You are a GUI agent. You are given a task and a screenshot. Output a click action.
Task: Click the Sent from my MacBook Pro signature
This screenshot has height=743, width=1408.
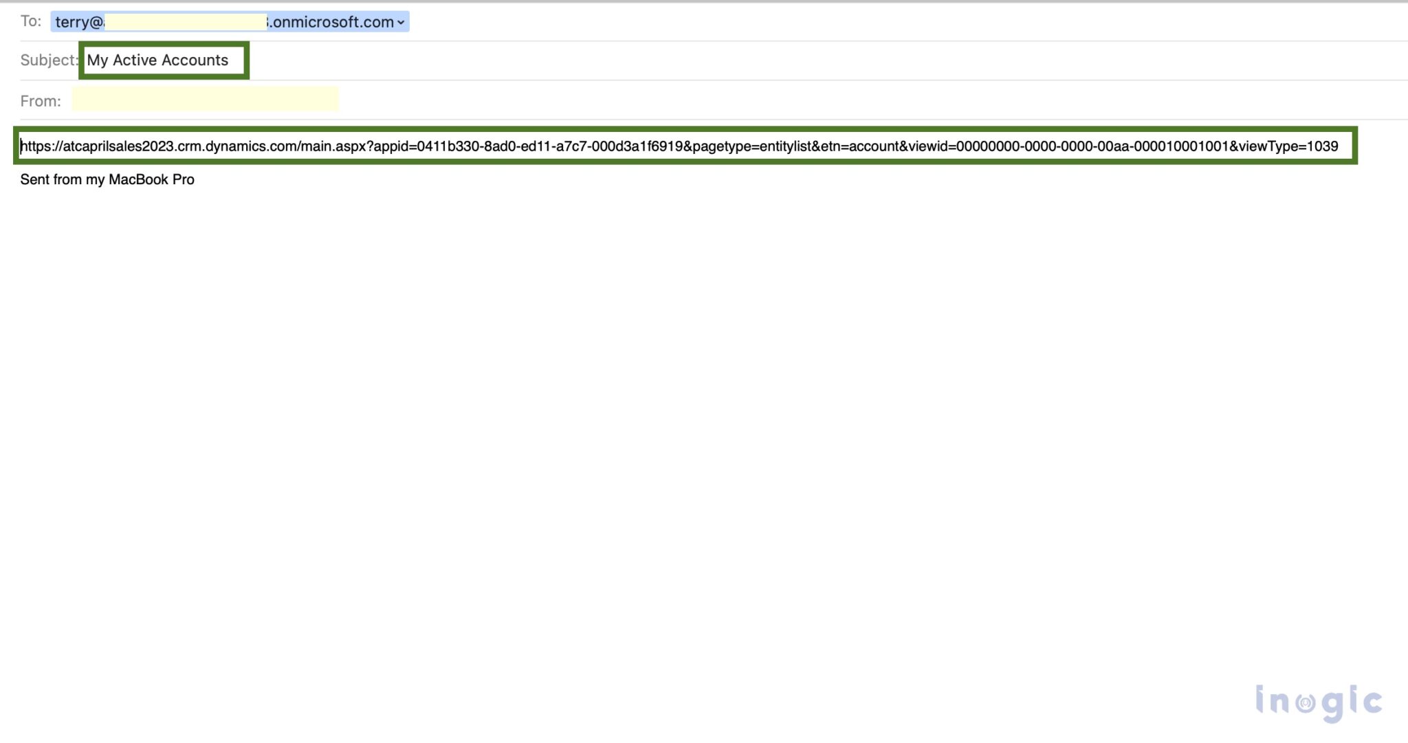(x=107, y=179)
